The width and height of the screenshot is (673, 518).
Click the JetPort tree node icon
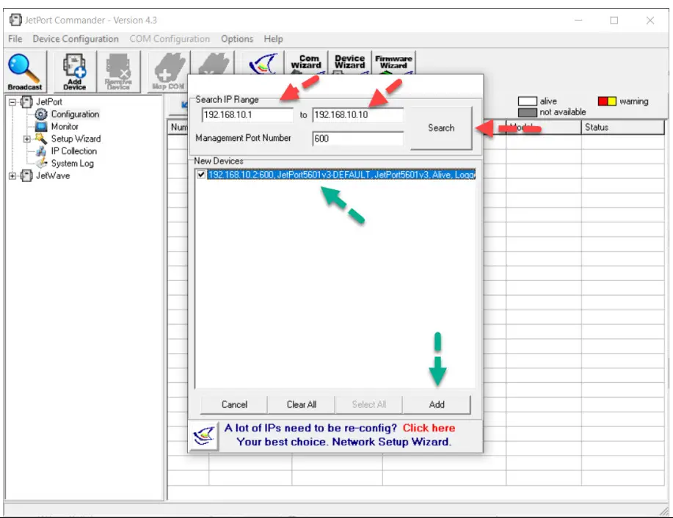coord(26,102)
